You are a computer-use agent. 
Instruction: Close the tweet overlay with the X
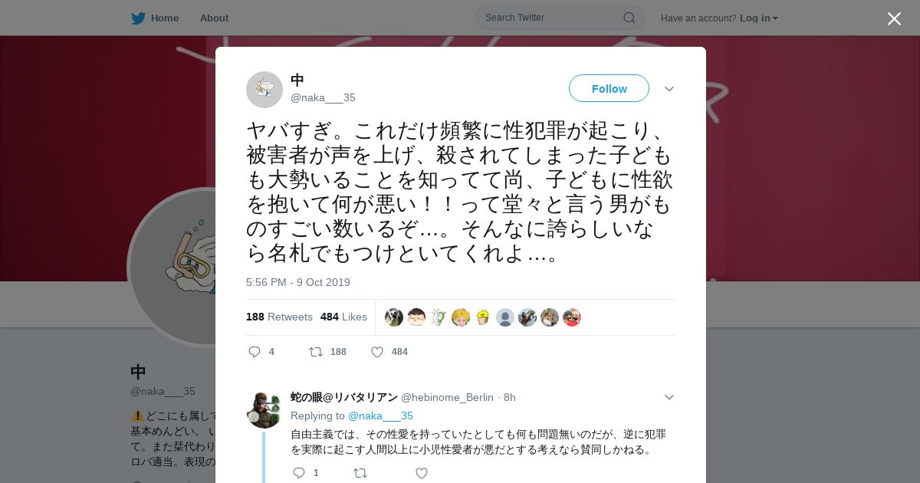point(894,18)
